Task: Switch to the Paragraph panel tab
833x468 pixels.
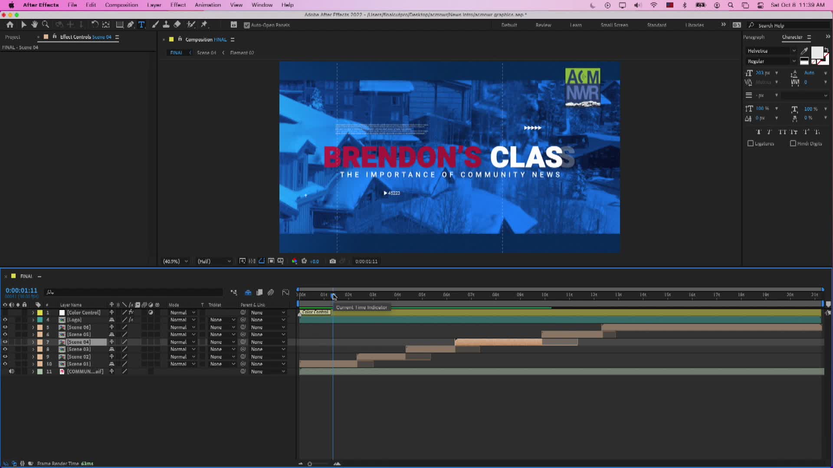Action: point(754,37)
